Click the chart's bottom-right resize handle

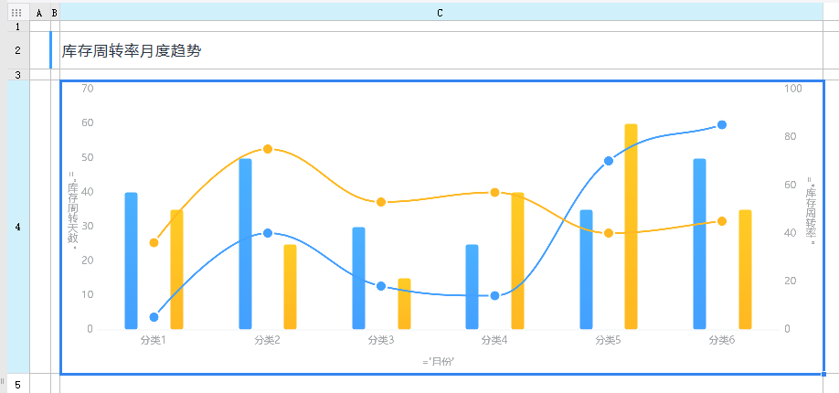coord(824,374)
